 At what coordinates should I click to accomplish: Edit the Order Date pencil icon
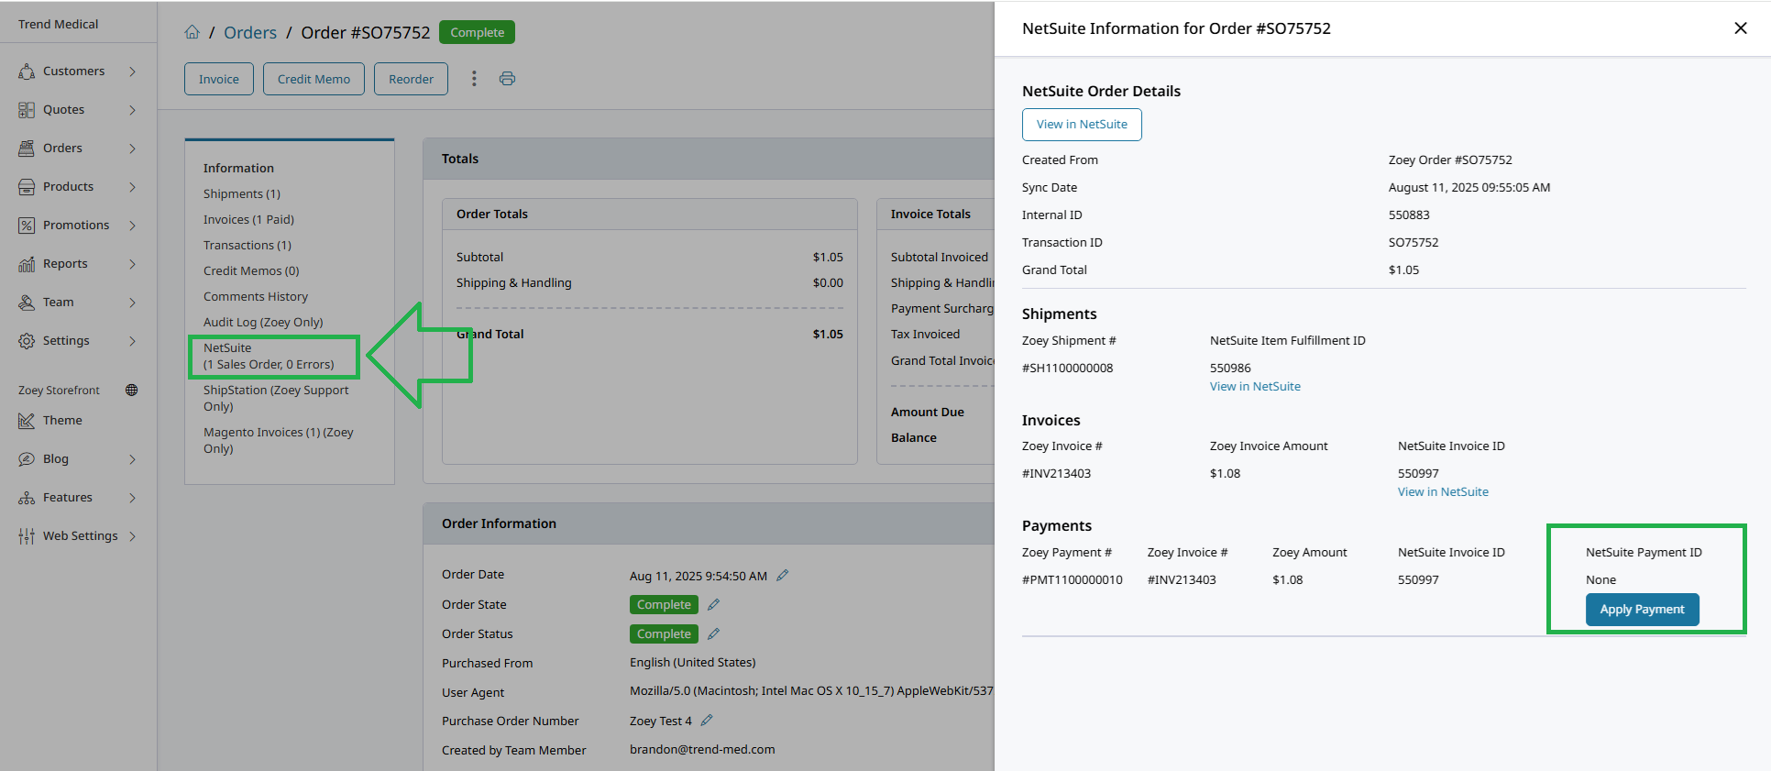coord(782,576)
